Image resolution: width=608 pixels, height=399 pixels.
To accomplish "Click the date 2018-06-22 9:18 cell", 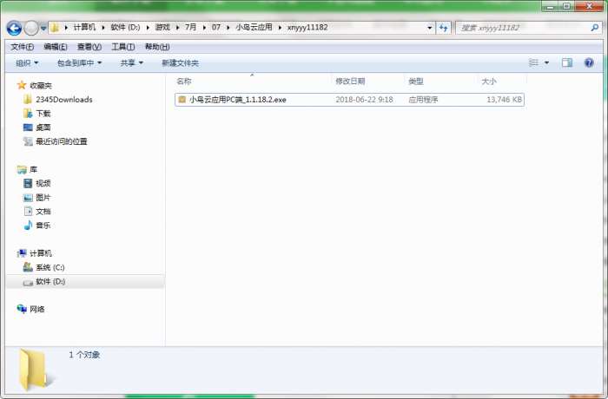I will tap(364, 100).
